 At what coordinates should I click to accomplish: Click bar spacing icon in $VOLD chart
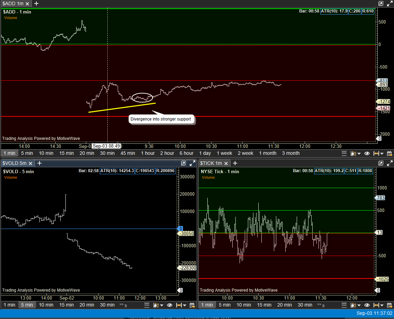click(179, 305)
